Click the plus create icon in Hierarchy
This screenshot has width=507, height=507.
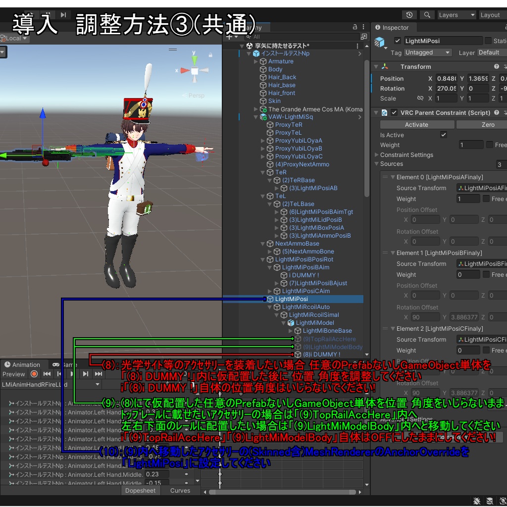229,37
